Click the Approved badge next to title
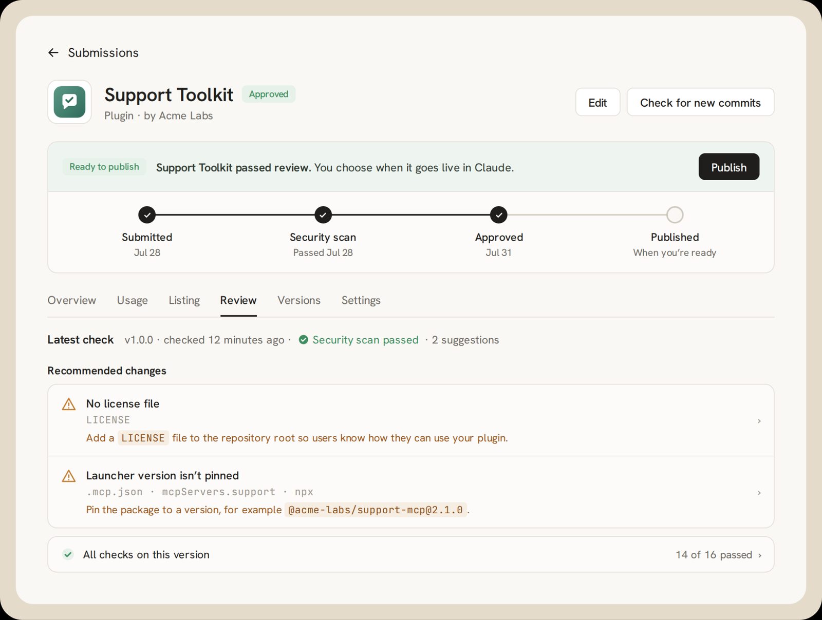The height and width of the screenshot is (620, 822). coord(269,94)
